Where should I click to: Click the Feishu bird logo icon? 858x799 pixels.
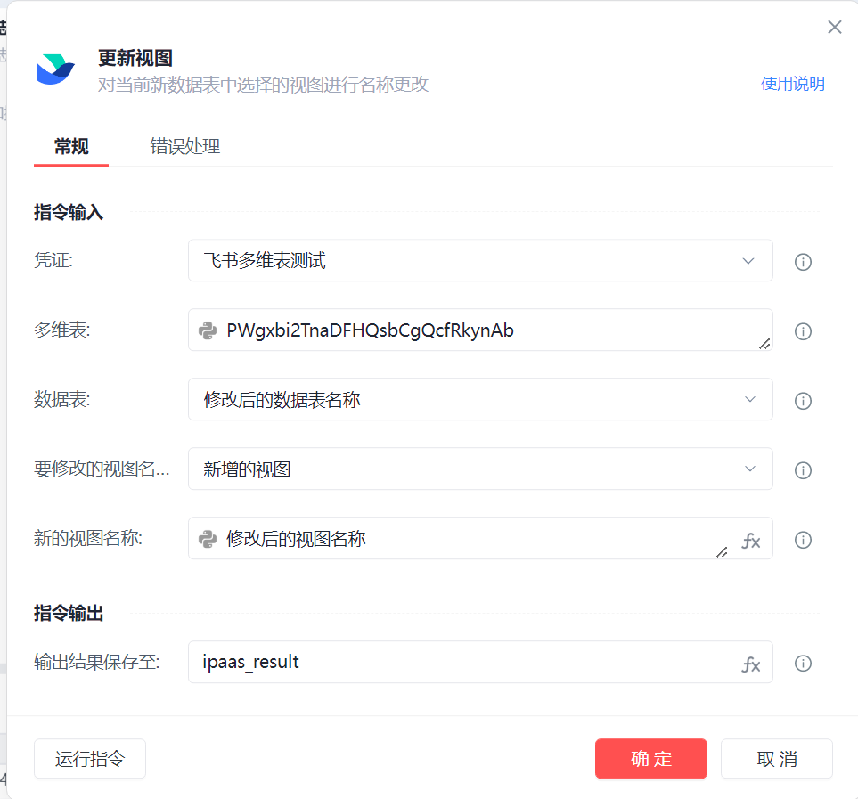tap(54, 69)
